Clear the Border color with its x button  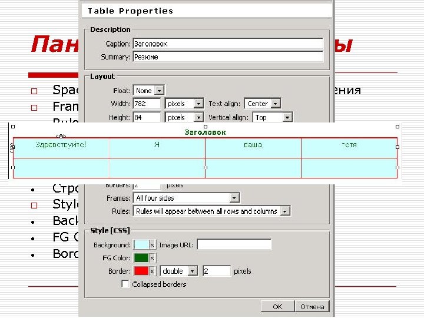tap(153, 271)
